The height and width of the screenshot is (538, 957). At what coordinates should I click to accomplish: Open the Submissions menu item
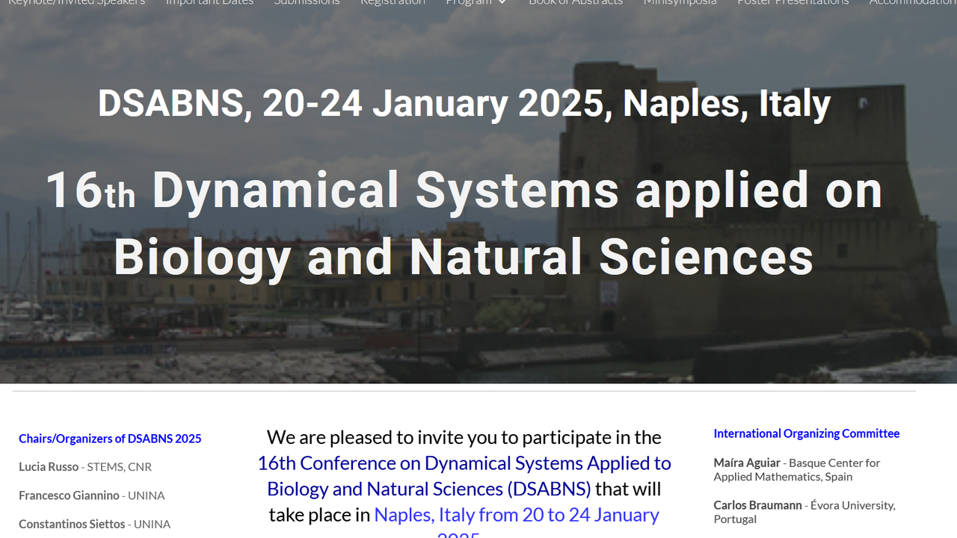point(307,2)
